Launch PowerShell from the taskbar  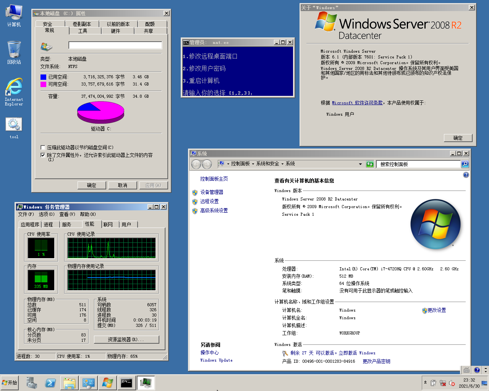[50, 383]
